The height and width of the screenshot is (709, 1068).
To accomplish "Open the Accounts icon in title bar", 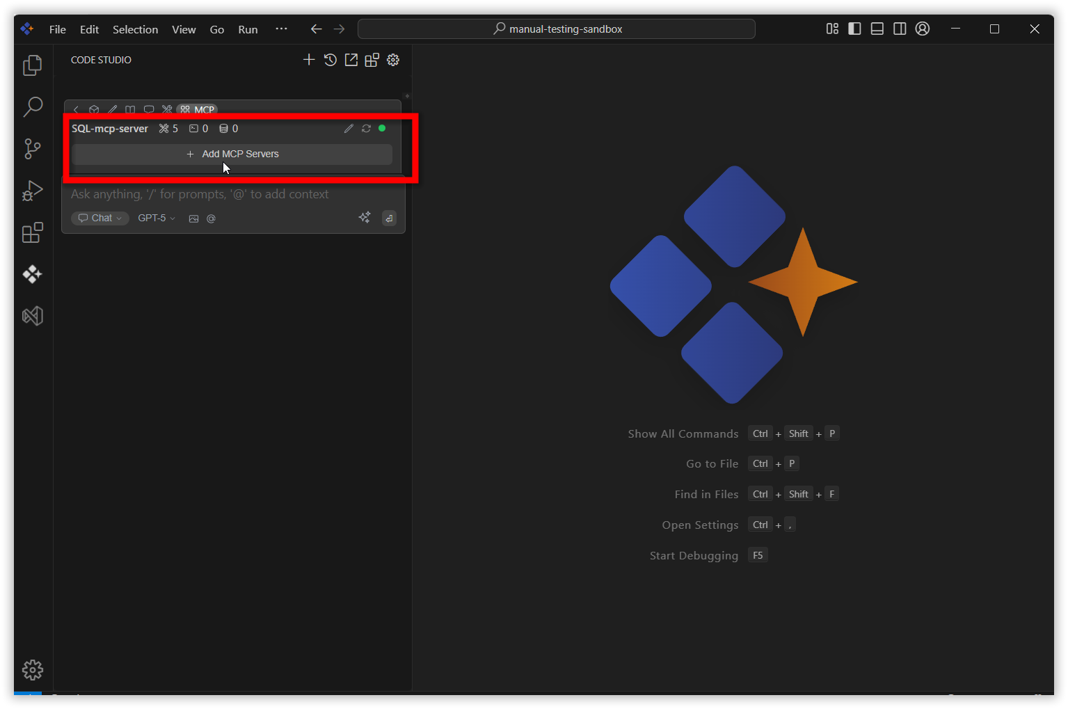I will (x=923, y=29).
